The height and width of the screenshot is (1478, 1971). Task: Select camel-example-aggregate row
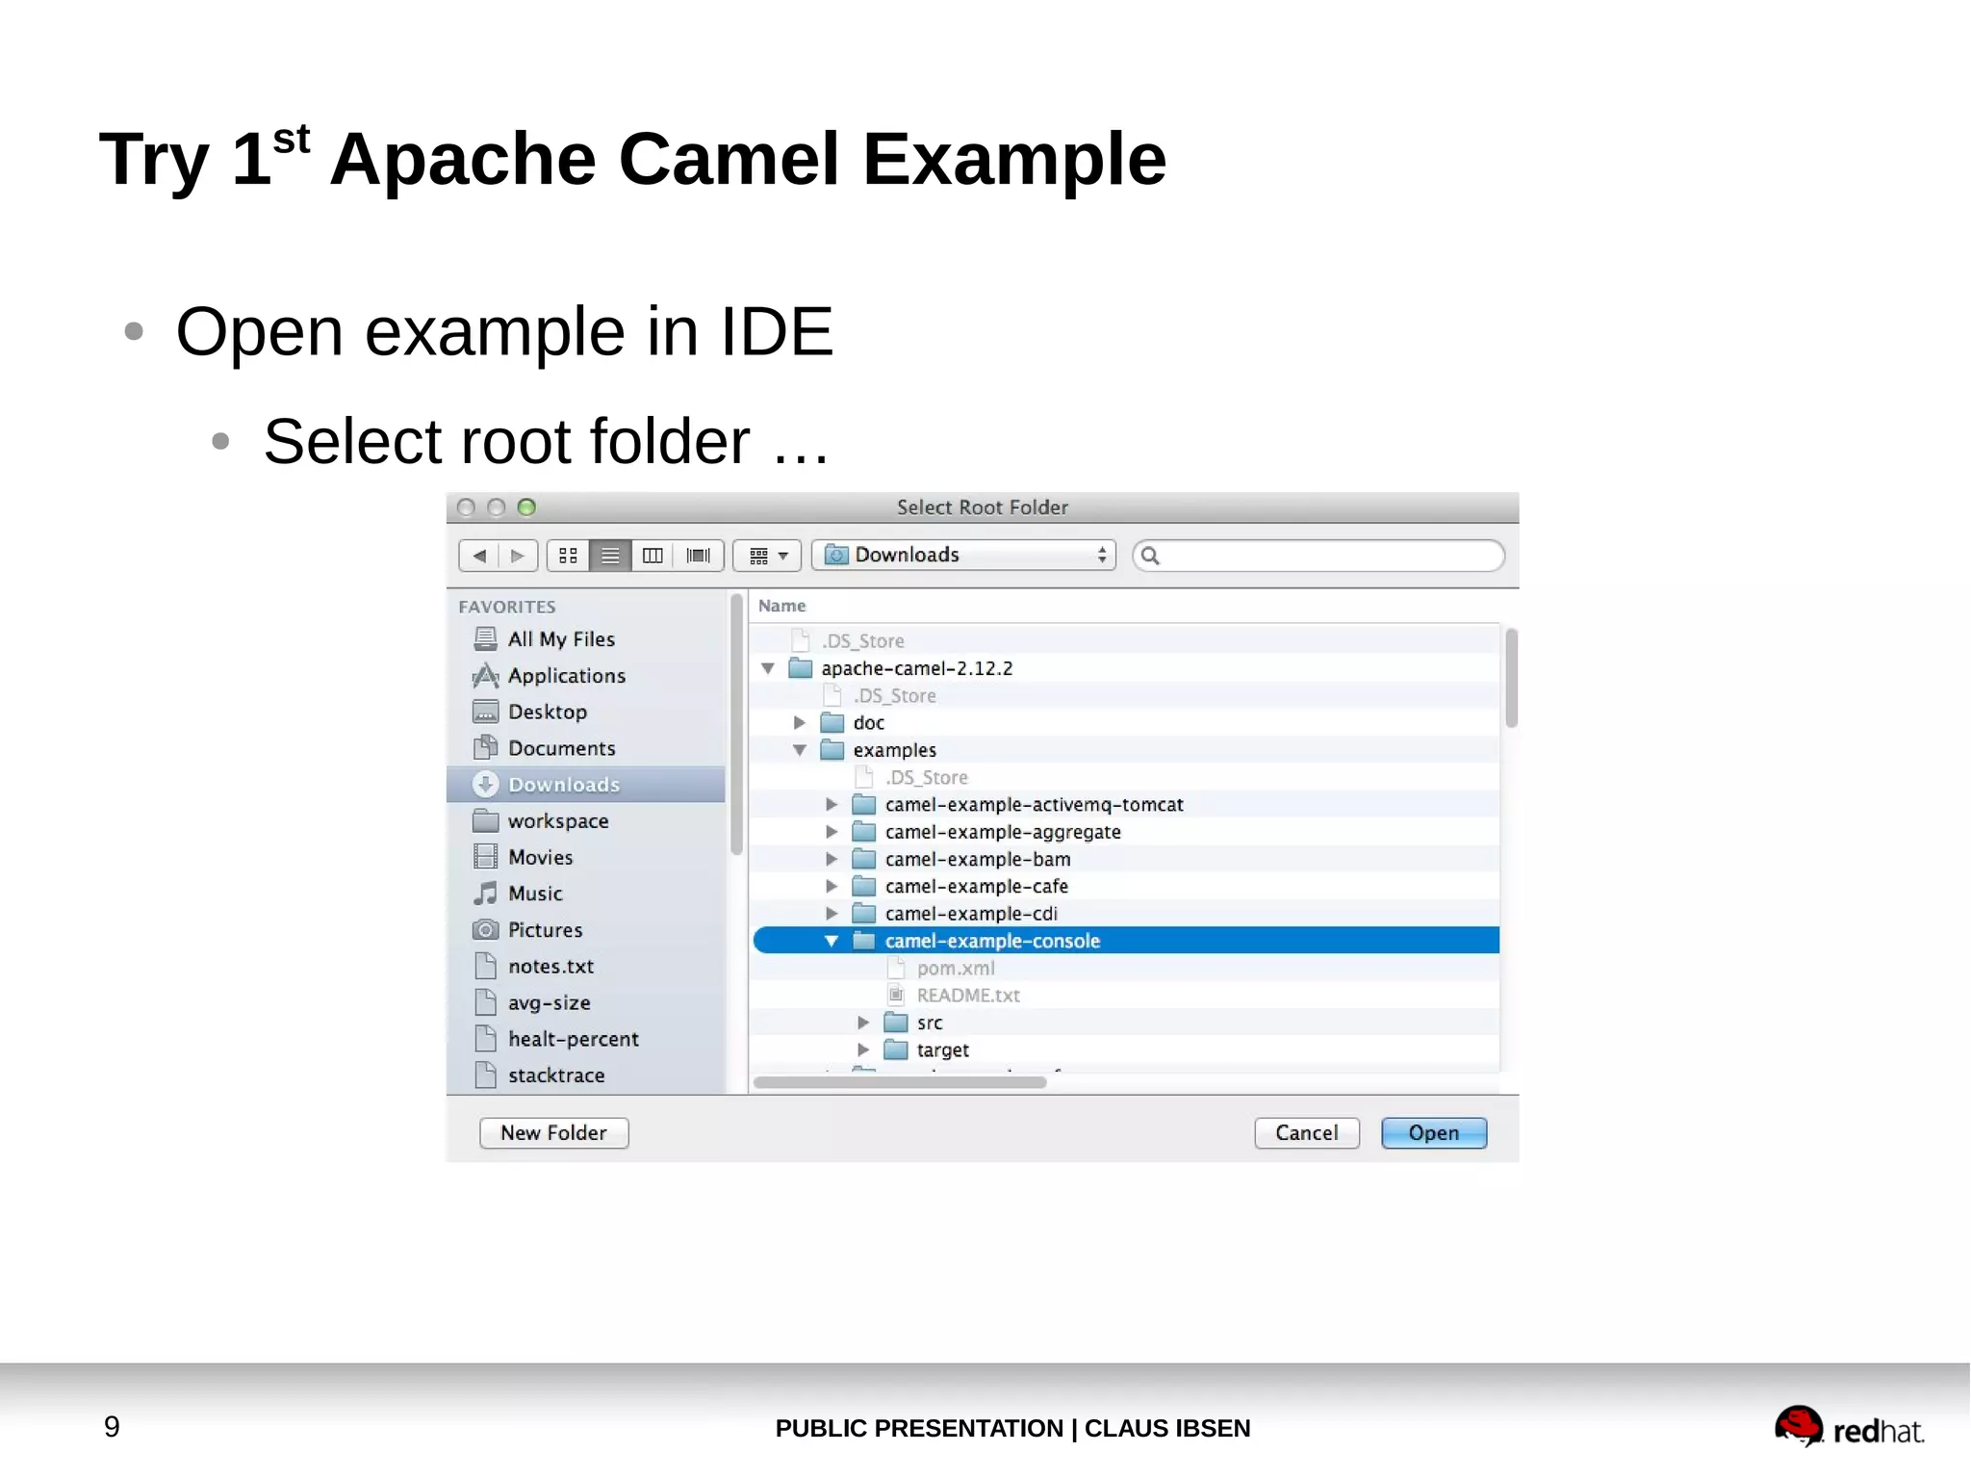[x=1125, y=832]
